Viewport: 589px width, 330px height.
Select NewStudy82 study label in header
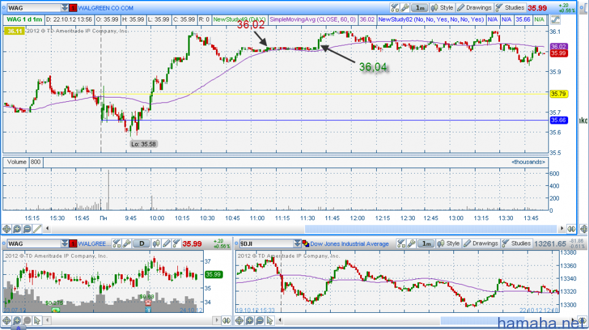[431, 19]
